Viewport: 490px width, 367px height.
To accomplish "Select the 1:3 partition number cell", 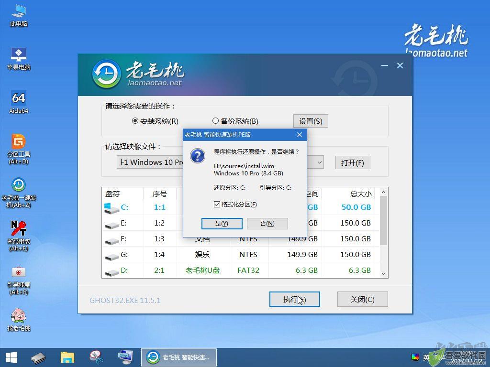I will pyautogui.click(x=159, y=239).
